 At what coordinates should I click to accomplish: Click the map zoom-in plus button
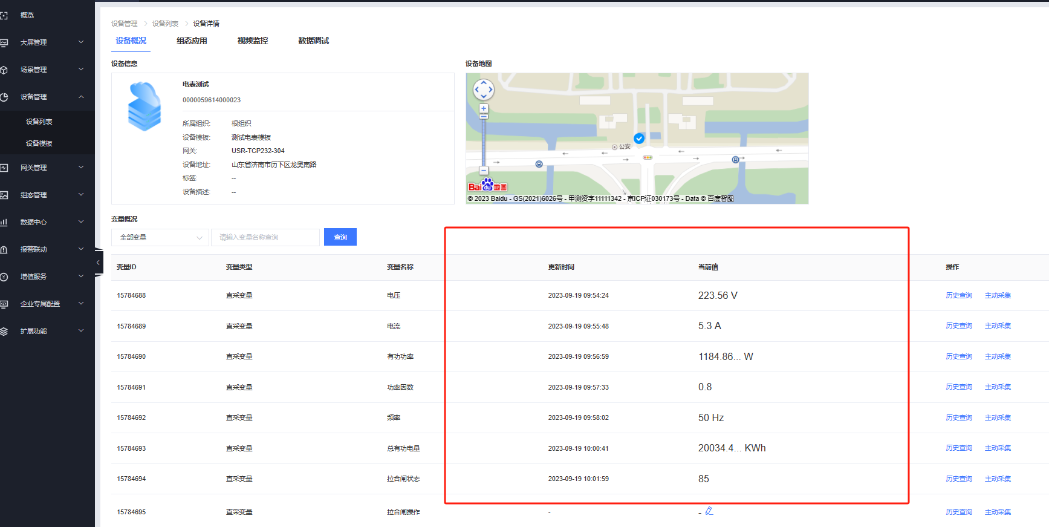tap(483, 109)
